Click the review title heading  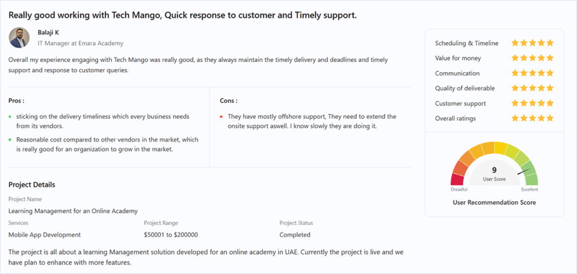(183, 15)
